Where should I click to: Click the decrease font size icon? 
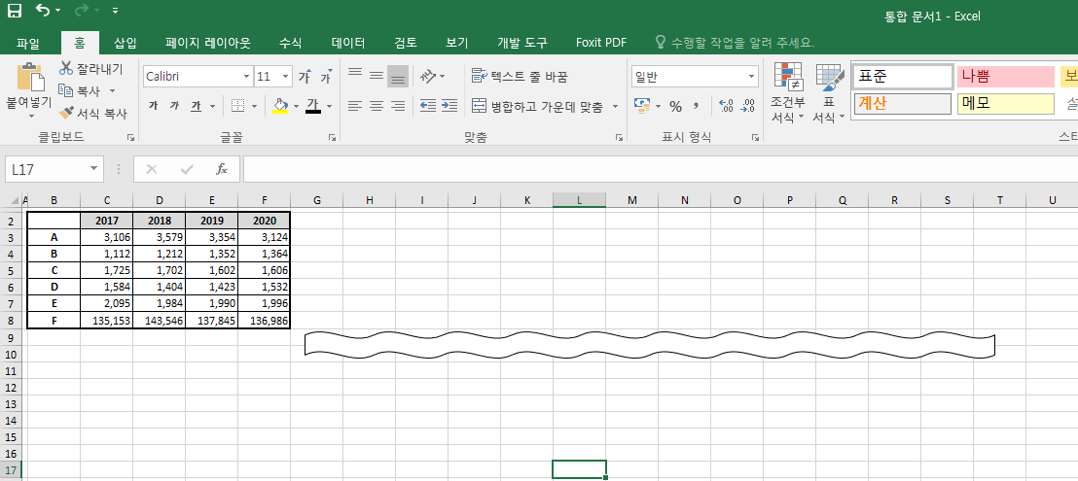pos(326,77)
